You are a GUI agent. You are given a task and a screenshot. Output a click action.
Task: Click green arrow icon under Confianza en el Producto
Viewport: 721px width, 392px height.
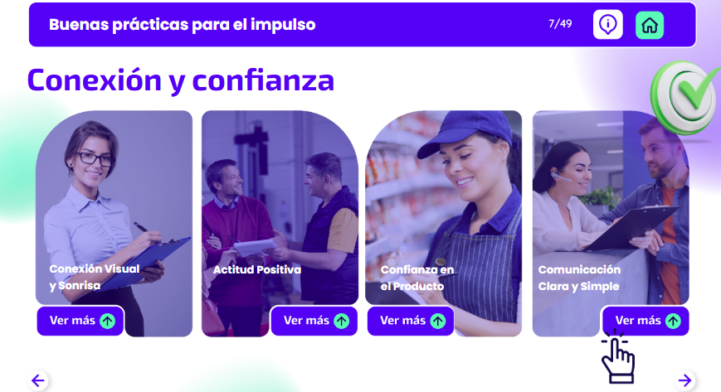(x=438, y=321)
